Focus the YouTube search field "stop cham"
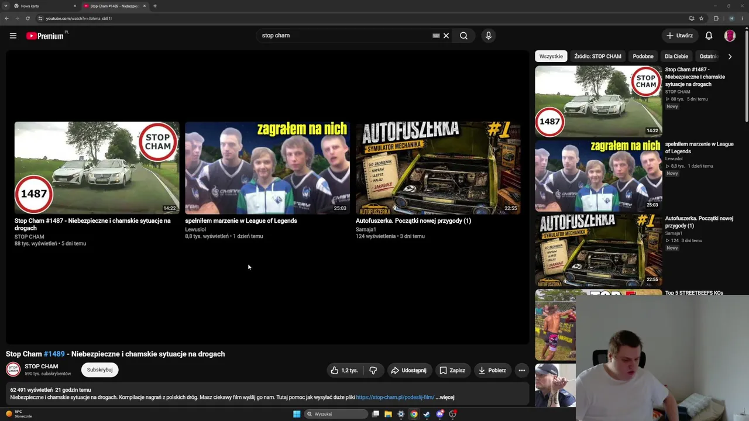Screen dimensions: 749x421 pos(345,36)
